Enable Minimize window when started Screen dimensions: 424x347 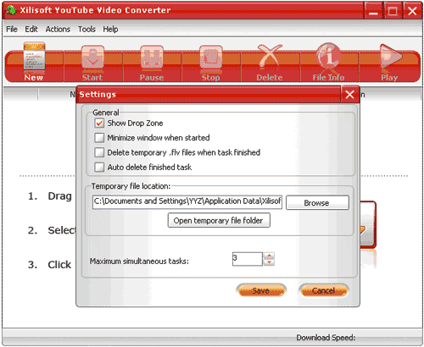[99, 138]
